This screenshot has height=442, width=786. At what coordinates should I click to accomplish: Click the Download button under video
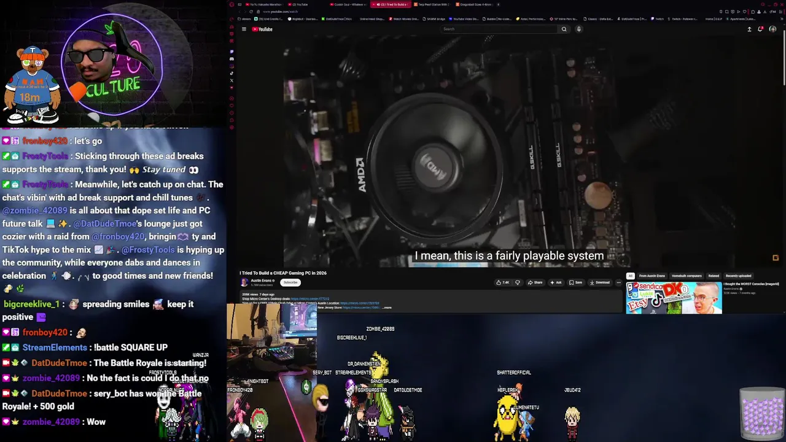[599, 282]
